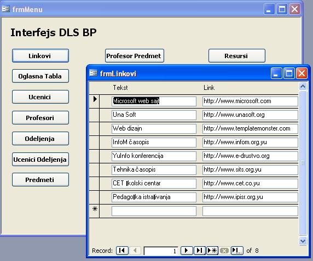Click frmMenu form icon in title bar
This screenshot has height=261, width=313.
6,9
